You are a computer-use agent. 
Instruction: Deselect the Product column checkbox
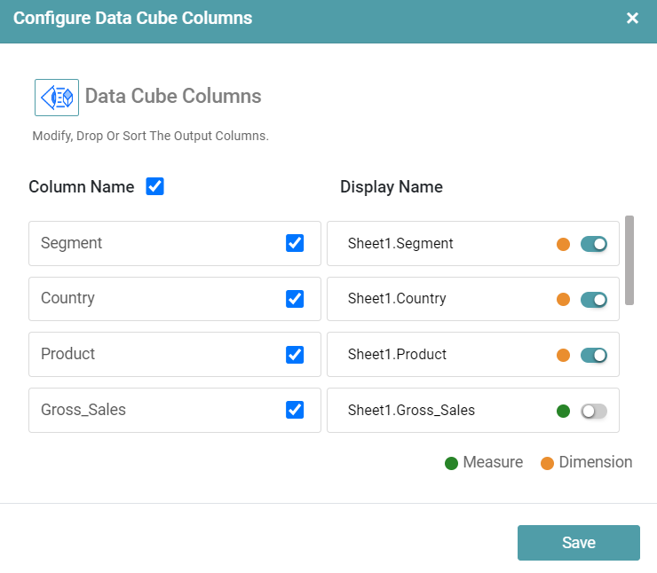coord(295,354)
